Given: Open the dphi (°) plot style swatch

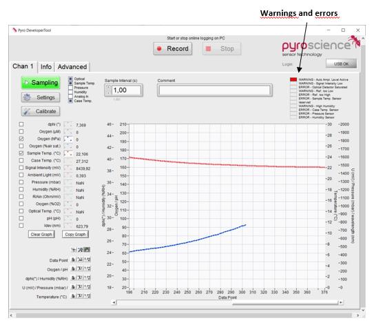Looking at the screenshot, I should tap(68, 124).
